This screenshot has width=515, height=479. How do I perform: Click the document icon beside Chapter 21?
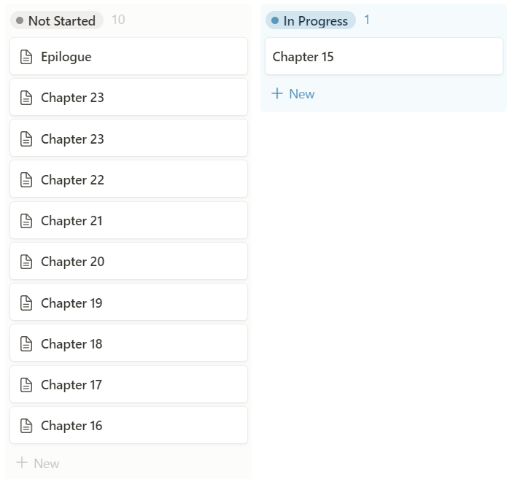tap(26, 221)
